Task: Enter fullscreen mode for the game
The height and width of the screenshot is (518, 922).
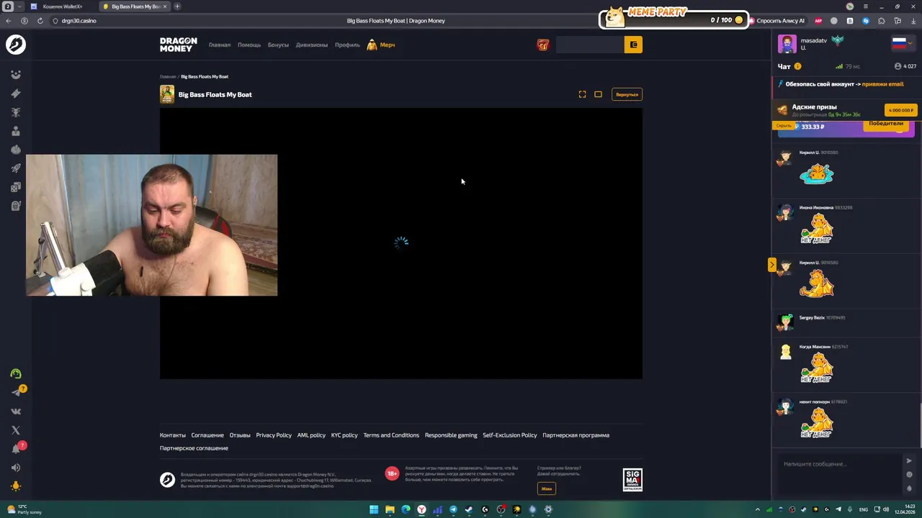Action: [582, 94]
